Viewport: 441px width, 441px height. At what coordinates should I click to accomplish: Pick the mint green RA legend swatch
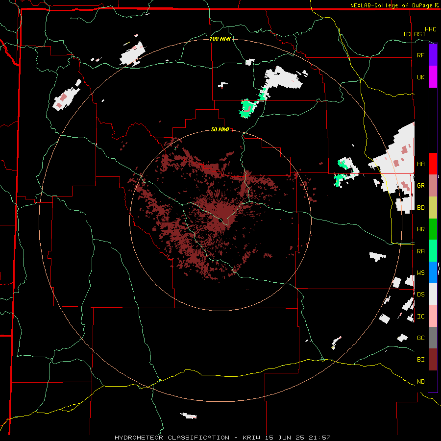(x=433, y=251)
